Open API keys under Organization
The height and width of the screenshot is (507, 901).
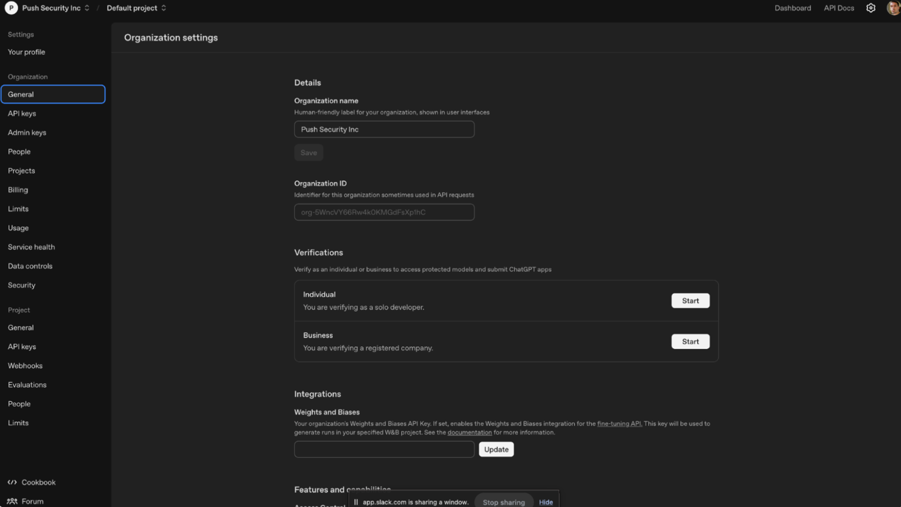coord(22,114)
